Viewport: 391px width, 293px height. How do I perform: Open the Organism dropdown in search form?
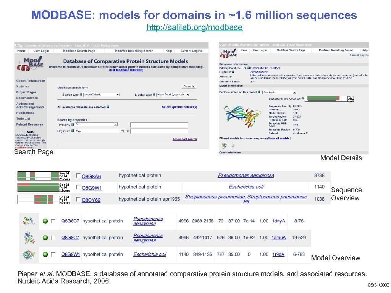(99, 130)
